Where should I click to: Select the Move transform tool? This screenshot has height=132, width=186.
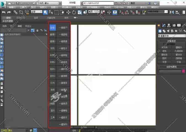(68, 12)
